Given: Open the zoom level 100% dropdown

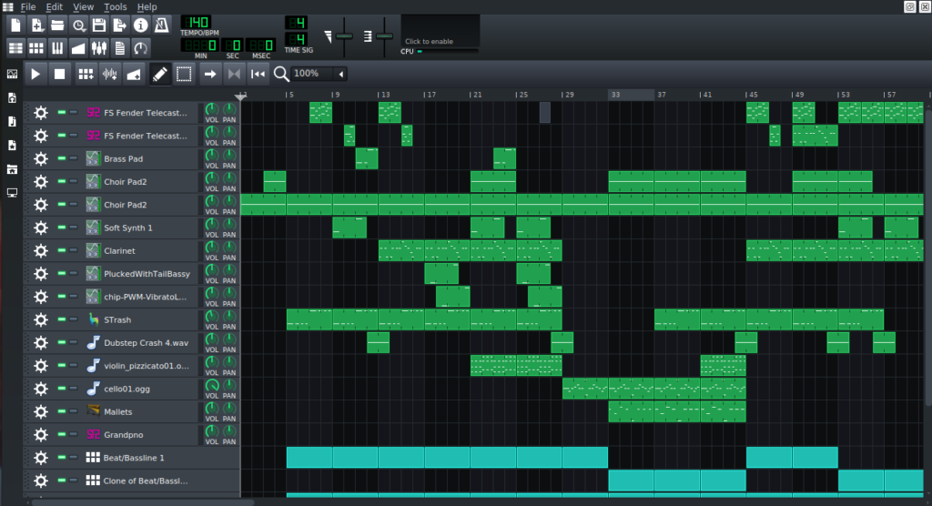Looking at the screenshot, I should (x=319, y=74).
